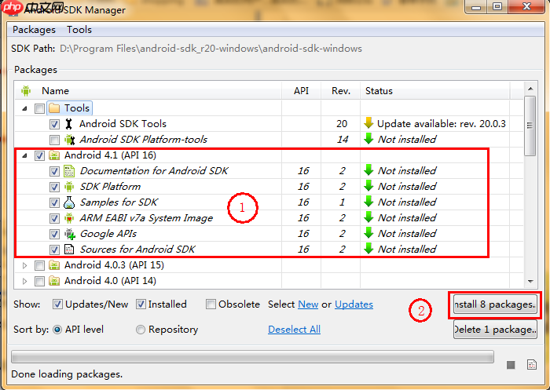Select the Repository sort radio button
550x390 pixels.
(141, 330)
